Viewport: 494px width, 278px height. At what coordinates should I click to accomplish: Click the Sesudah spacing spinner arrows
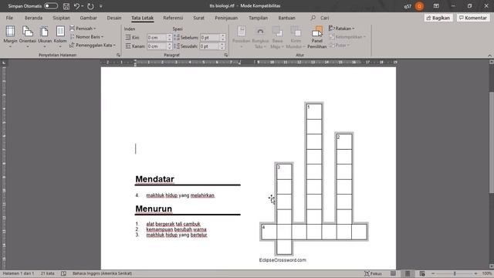click(223, 46)
